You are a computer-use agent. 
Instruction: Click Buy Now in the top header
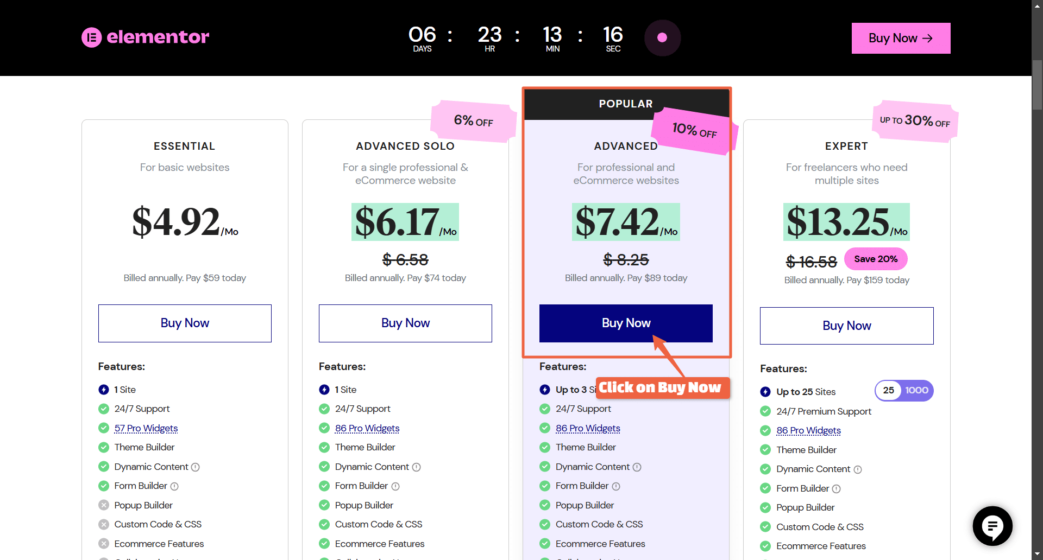coord(900,38)
